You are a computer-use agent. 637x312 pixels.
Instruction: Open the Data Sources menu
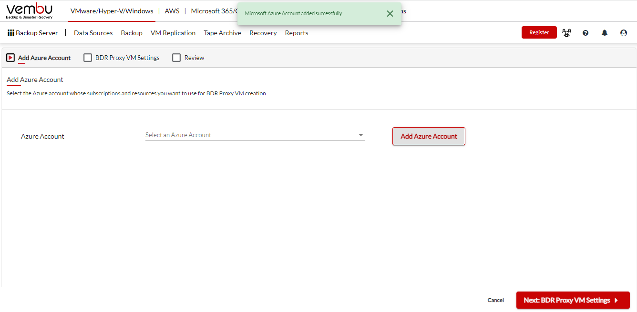(93, 33)
